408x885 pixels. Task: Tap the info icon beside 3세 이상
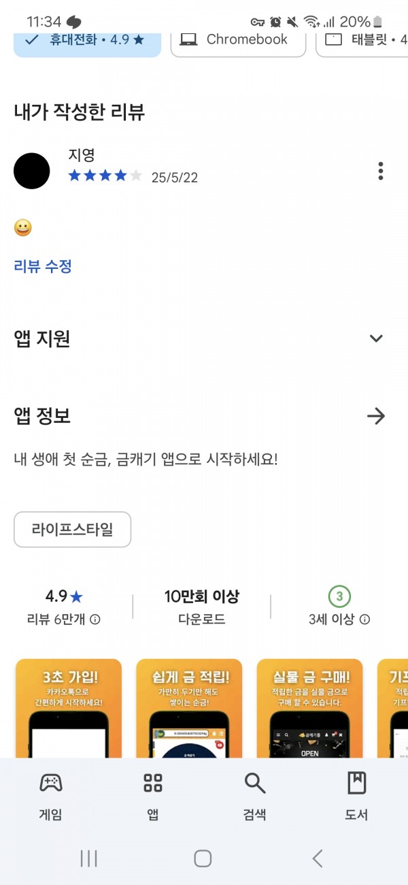coord(365,619)
